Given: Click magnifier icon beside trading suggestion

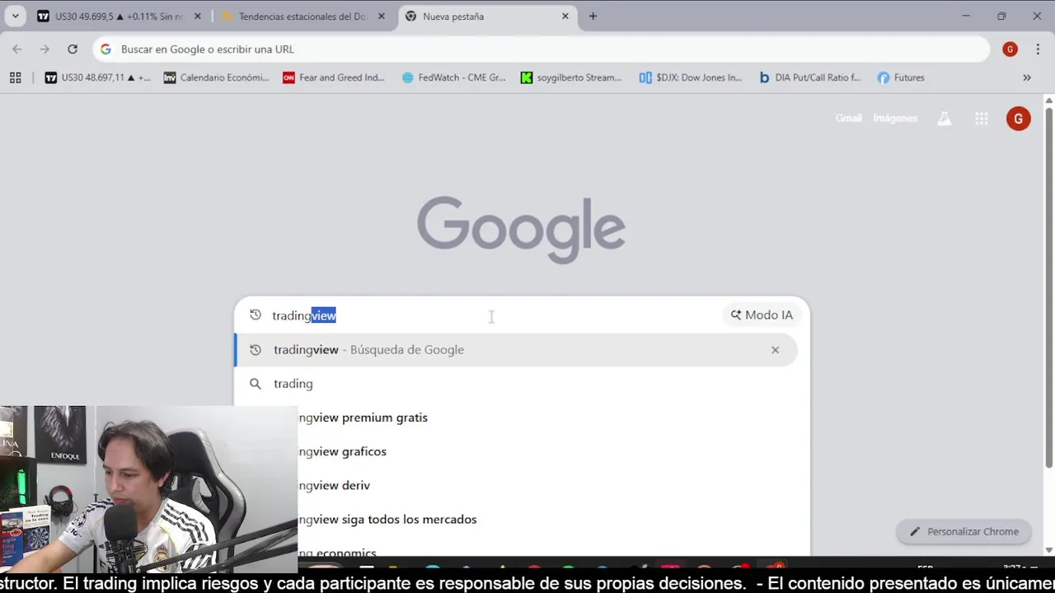Looking at the screenshot, I should coord(256,384).
